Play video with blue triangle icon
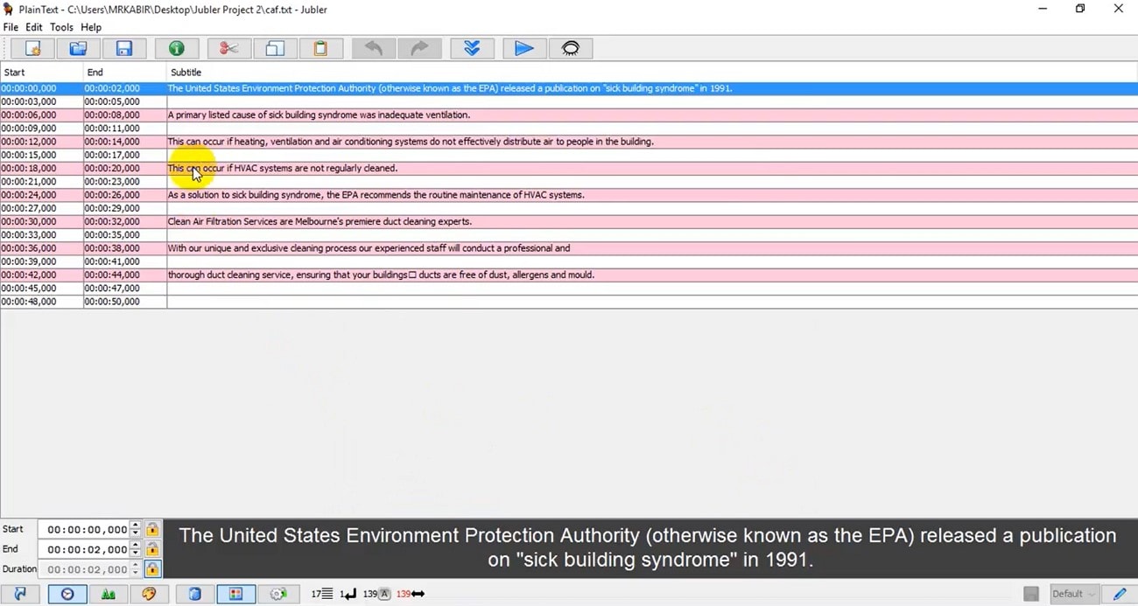The image size is (1138, 606). tap(524, 49)
